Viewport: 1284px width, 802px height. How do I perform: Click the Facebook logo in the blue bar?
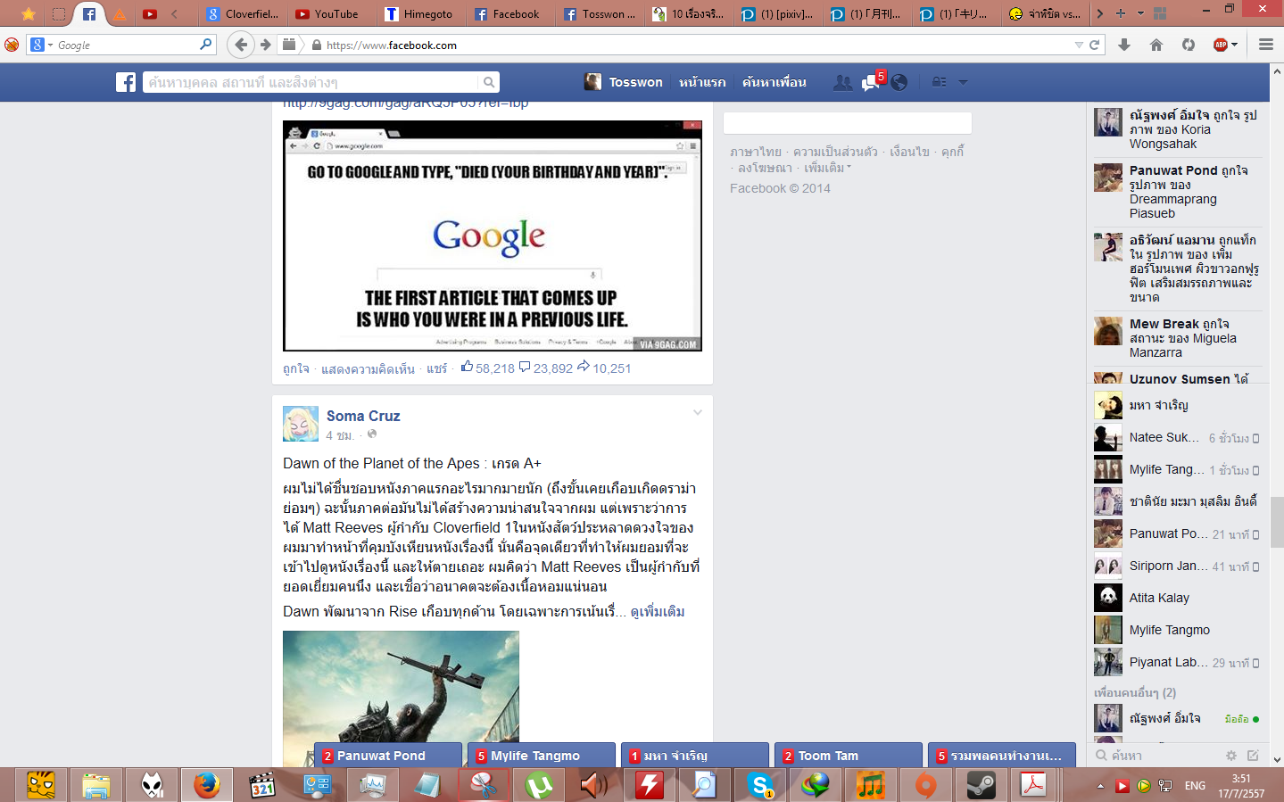(x=126, y=82)
